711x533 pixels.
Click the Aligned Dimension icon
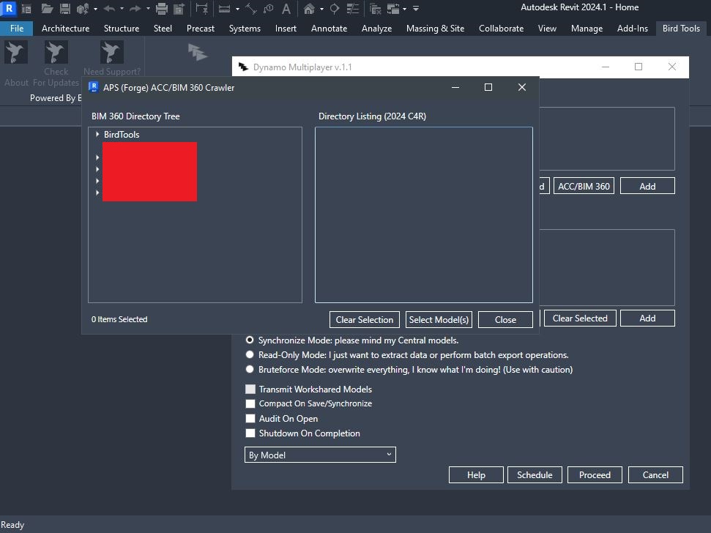(250, 8)
